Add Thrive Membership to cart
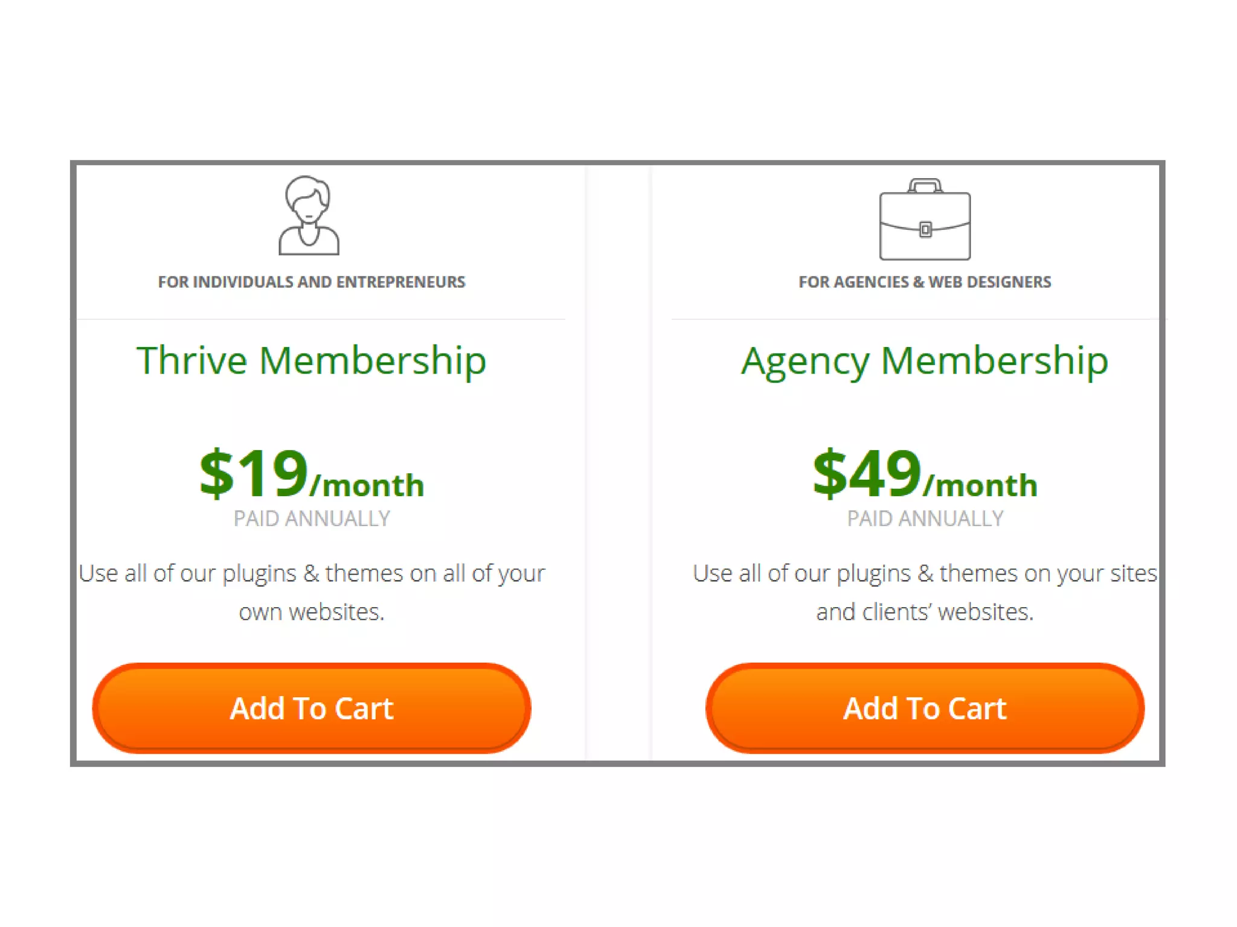This screenshot has height=927, width=1237. click(312, 708)
